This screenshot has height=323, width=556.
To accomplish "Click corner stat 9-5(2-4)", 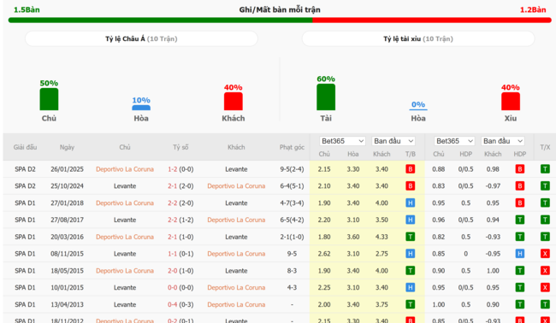I will [x=292, y=169].
